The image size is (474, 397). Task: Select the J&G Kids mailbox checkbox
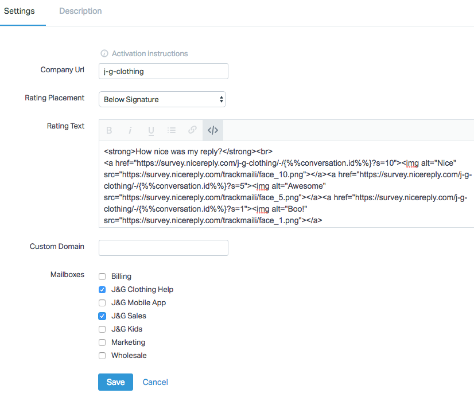[x=102, y=329]
